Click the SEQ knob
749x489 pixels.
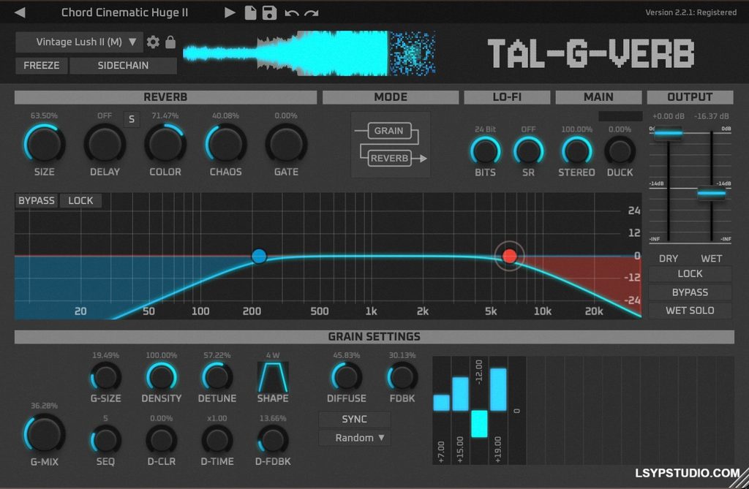click(105, 440)
